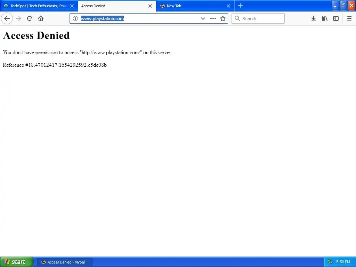Viewport: 356px width, 267px height.
Task: Click the "You don't have permission" message
Action: coord(87,52)
